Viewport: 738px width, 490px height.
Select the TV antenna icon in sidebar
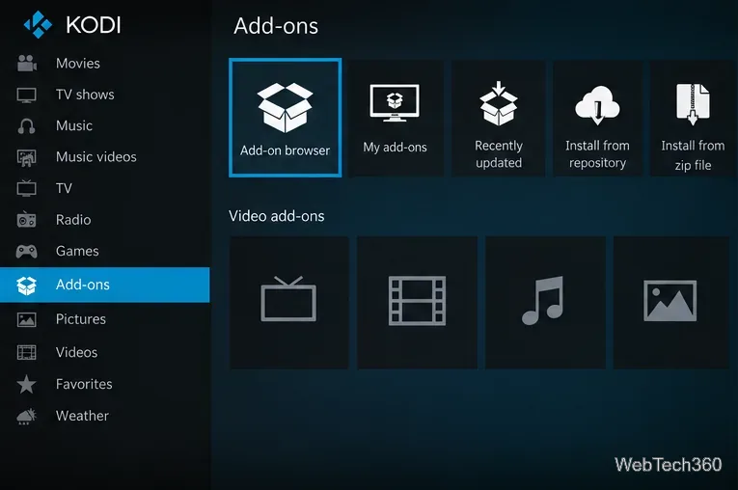[26, 188]
